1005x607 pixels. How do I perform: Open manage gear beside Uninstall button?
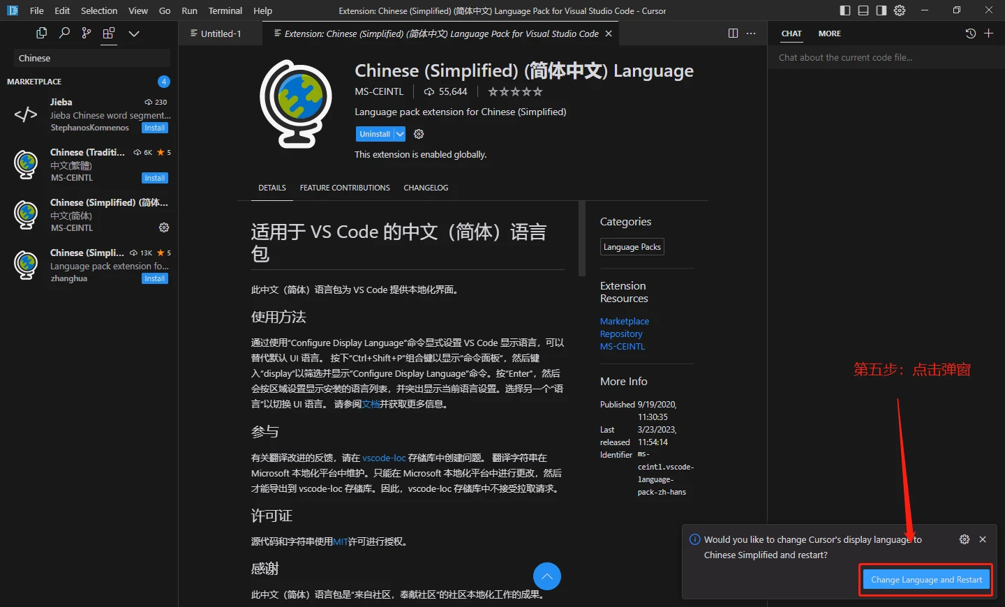(419, 134)
